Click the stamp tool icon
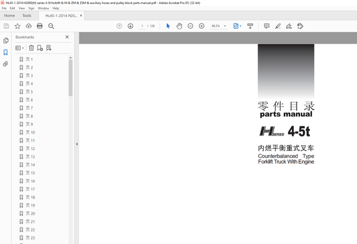The height and width of the screenshot is (244, 357). pos(301,26)
